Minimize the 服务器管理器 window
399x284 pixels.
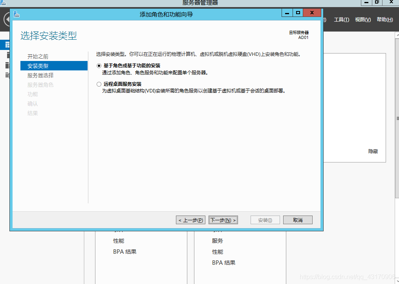pyautogui.click(x=366, y=2)
